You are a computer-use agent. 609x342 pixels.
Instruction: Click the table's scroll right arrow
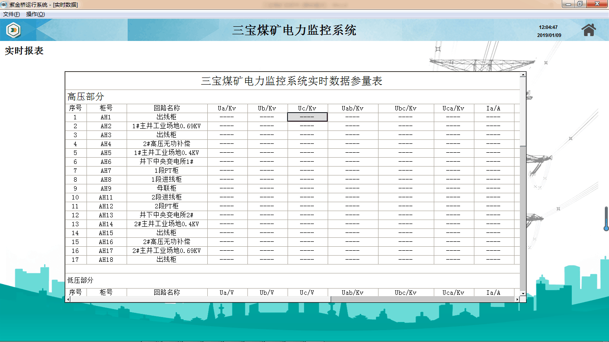click(517, 299)
